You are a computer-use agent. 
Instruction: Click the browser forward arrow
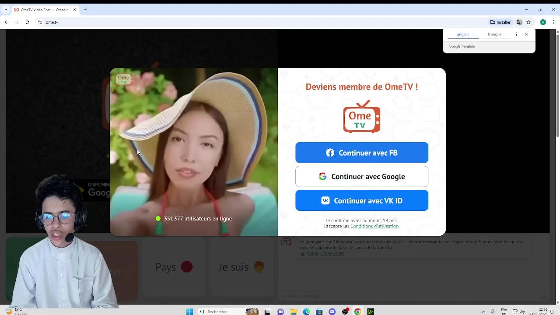click(x=17, y=22)
